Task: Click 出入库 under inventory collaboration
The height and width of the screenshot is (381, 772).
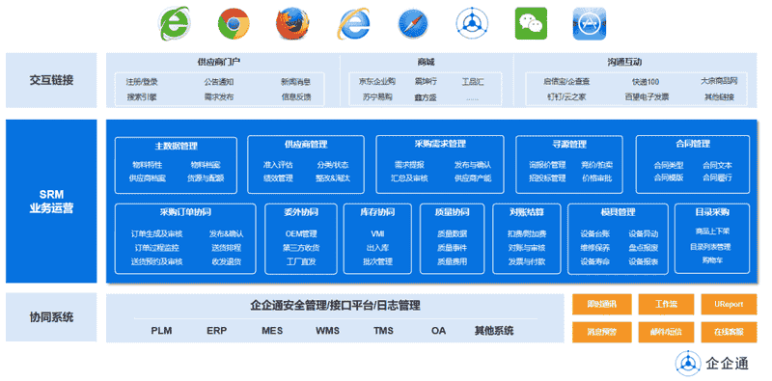Action: click(x=377, y=248)
